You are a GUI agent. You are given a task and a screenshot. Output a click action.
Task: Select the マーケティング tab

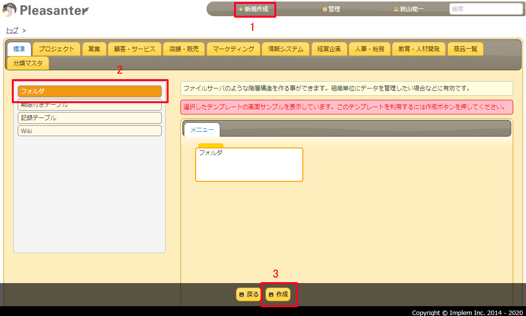pyautogui.click(x=235, y=49)
